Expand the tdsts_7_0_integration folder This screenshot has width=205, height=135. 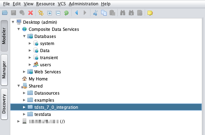[24, 107]
